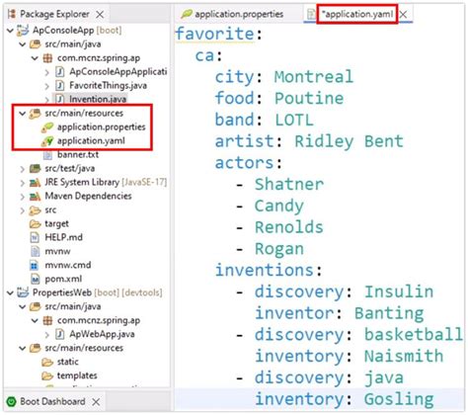Click Java file icon for ApConsoleAppApplication
Image resolution: width=468 pixels, height=415 pixels.
pos(59,72)
